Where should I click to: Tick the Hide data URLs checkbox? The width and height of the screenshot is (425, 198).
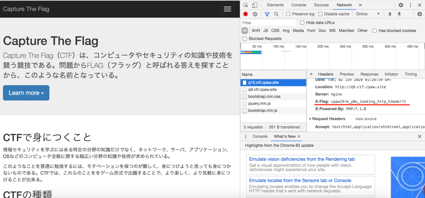302,23
